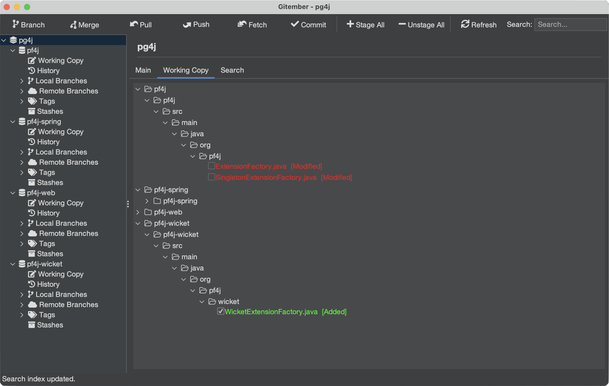Collapse the pf4j repository in sidebar
The image size is (609, 386).
tap(13, 50)
